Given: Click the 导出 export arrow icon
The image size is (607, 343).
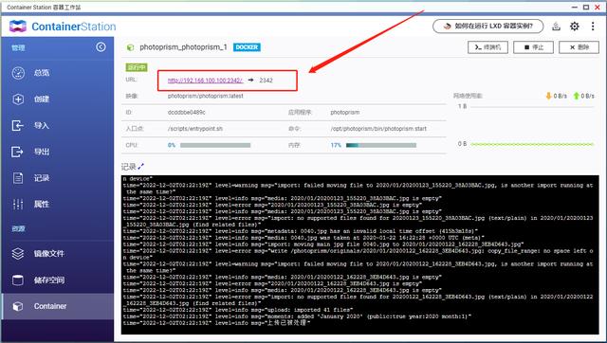Looking at the screenshot, I should (17, 152).
